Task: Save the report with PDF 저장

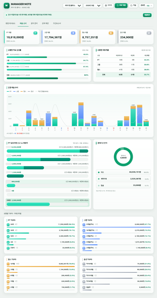Action: click(121, 5)
